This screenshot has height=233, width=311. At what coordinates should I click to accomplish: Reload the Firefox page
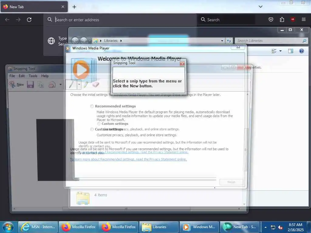click(x=29, y=20)
